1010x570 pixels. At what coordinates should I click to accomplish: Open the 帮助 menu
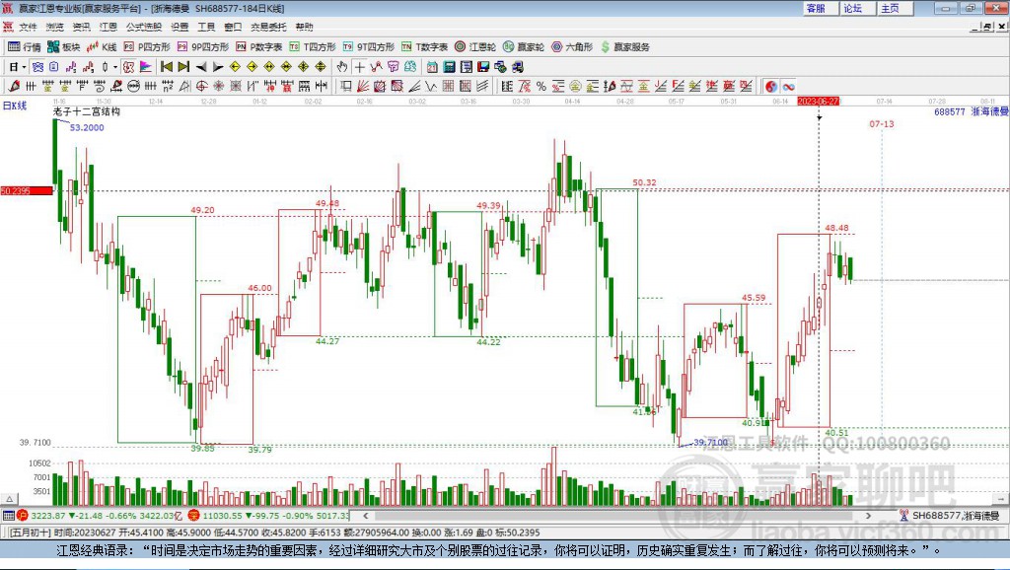(304, 27)
